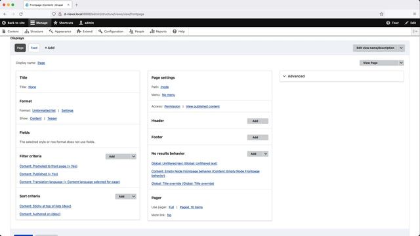
Task: Edit Sticky at top of lists sort
Action: coord(45,206)
